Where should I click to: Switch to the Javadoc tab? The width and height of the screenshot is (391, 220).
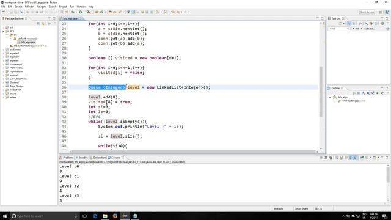(81, 158)
